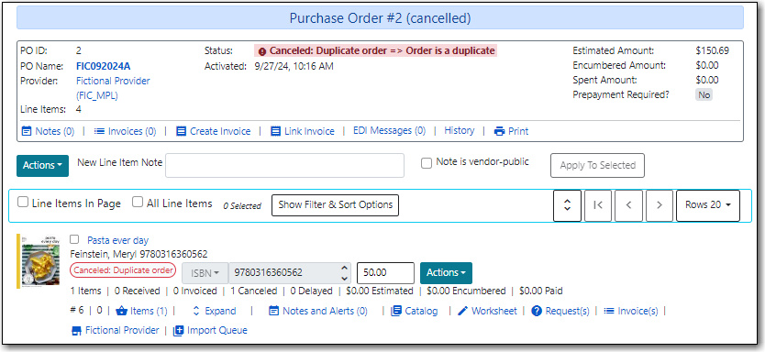Screen dimensions: 765x352
Task: Open the Rows 20 dropdown
Action: tap(708, 205)
